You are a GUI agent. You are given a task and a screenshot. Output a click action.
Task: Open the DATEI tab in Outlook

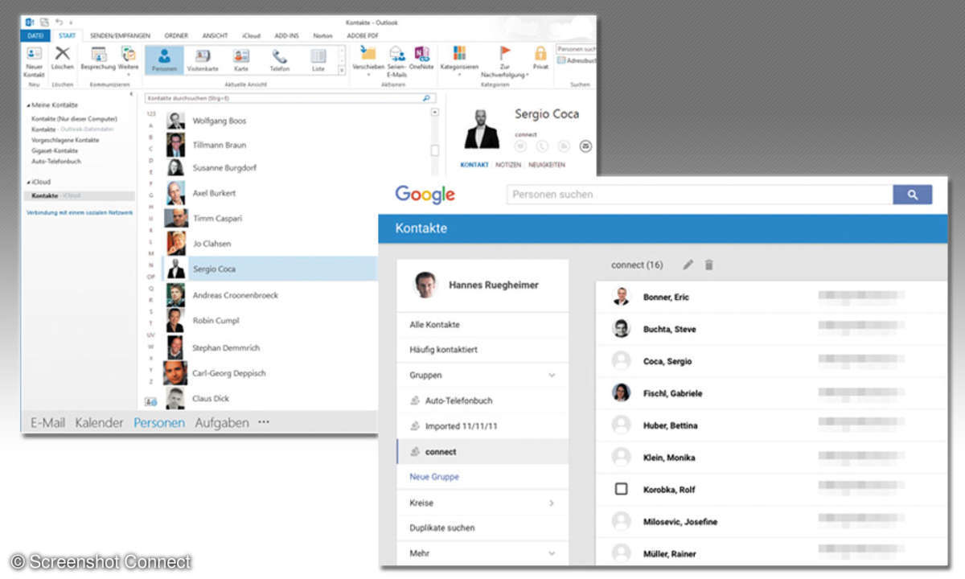coord(36,35)
